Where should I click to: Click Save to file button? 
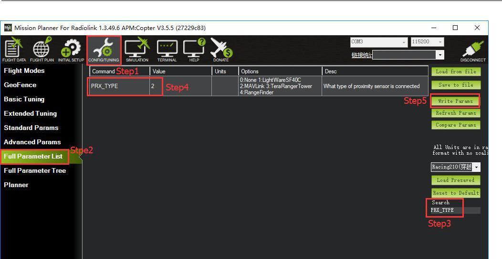tap(456, 85)
